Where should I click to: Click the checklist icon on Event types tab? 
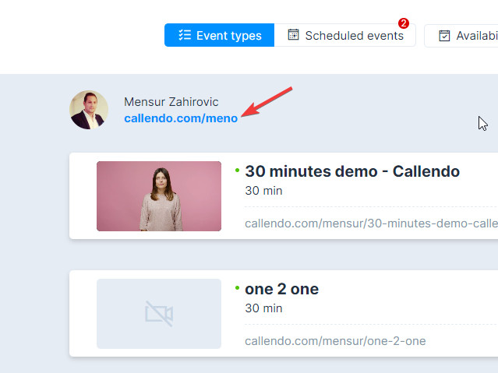click(x=185, y=35)
